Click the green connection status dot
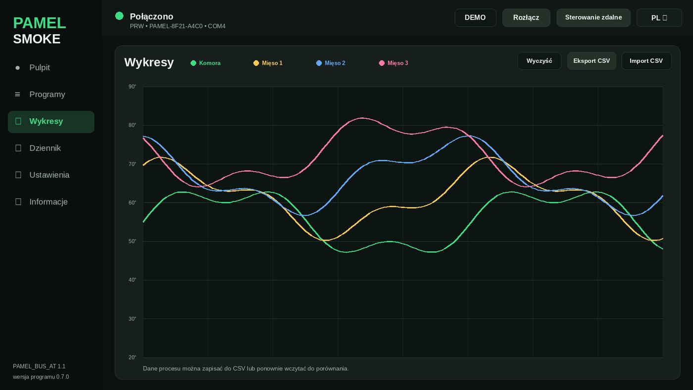Viewport: 693px width, 390px height. click(x=119, y=16)
